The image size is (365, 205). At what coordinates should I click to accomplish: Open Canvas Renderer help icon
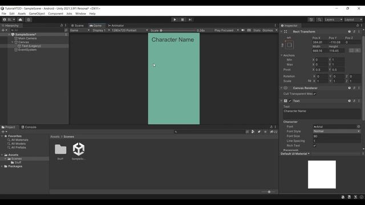click(349, 88)
